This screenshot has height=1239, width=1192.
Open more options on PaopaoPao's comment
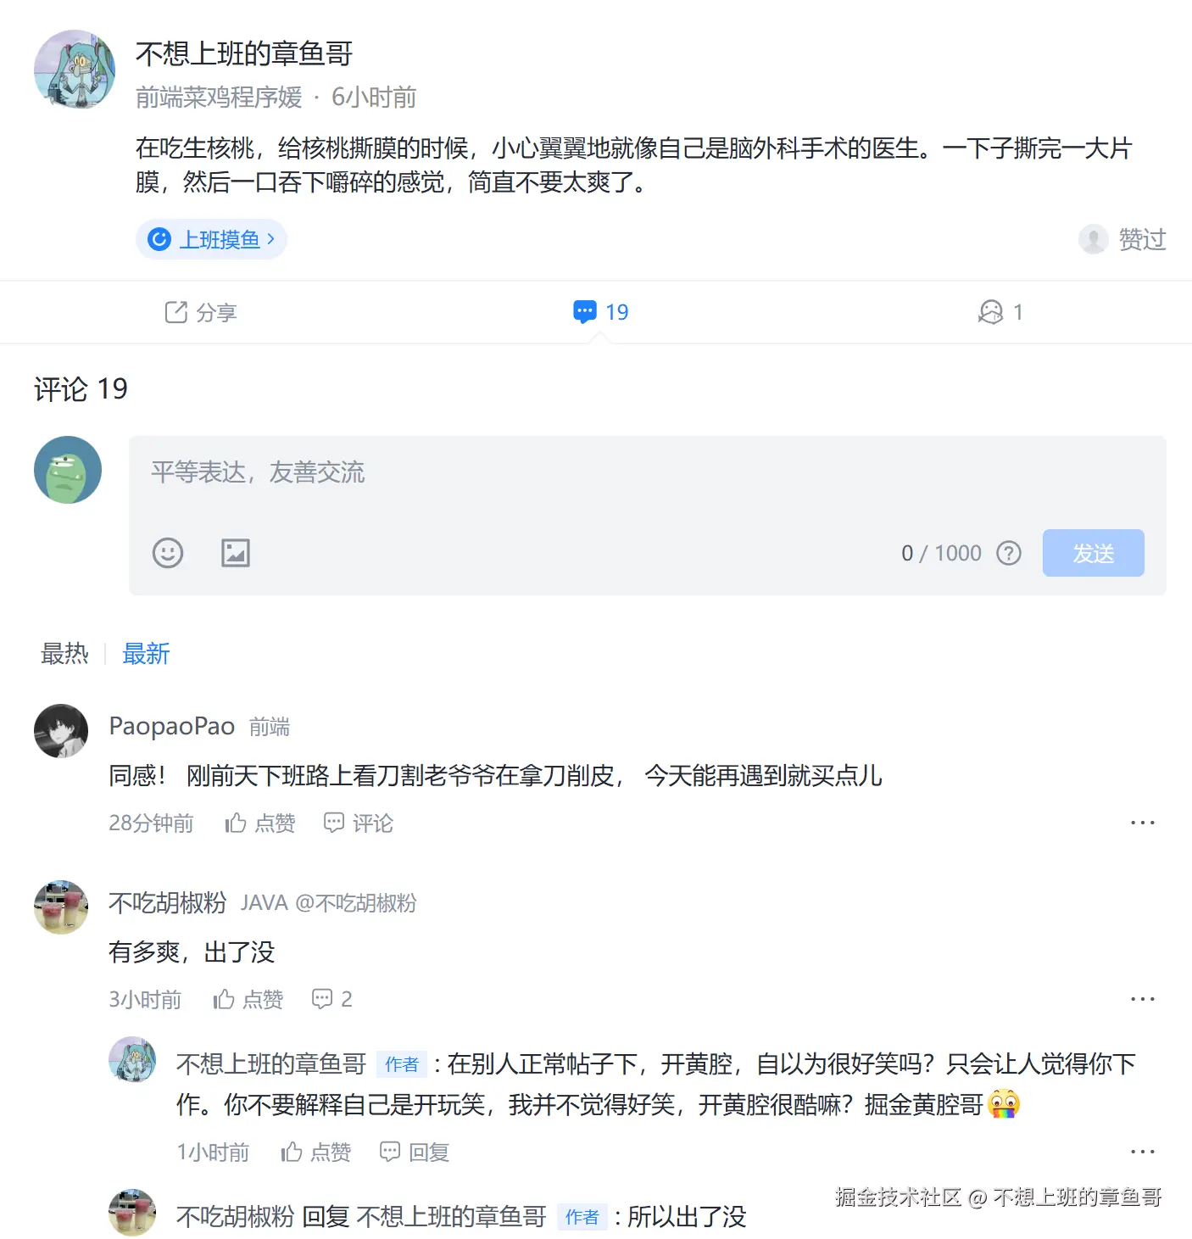tap(1142, 823)
